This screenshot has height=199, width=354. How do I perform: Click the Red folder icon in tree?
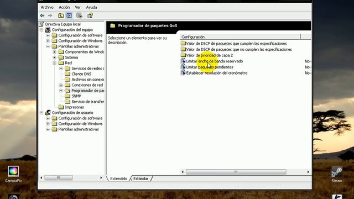[61, 62]
